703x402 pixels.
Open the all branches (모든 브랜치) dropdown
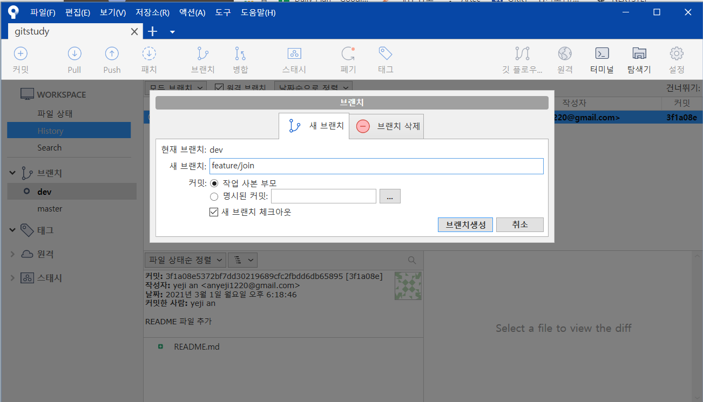175,87
